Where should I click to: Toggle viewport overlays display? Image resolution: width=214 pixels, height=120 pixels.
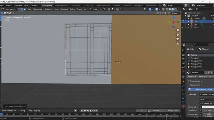156,9
